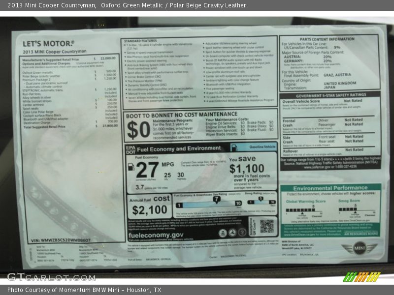Open the fueleconomy.gov link
394x295 pixels.
pyautogui.click(x=156, y=236)
